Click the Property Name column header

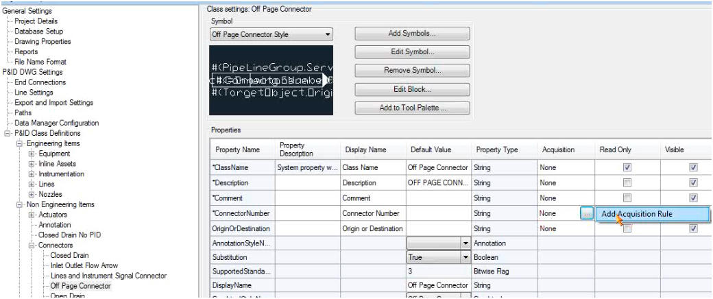pyautogui.click(x=242, y=149)
